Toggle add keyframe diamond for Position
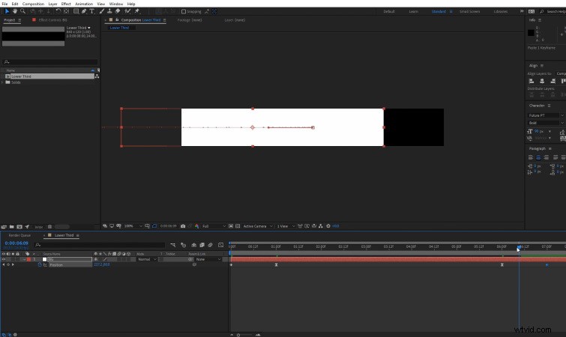 (x=8, y=264)
